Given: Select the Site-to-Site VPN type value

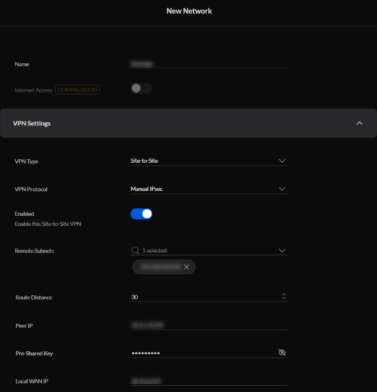Looking at the screenshot, I should tap(144, 161).
